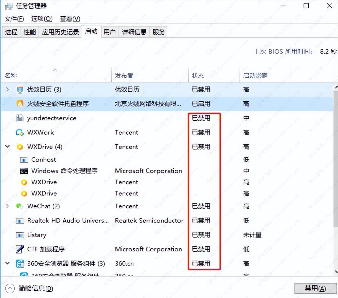Collapse the WXDrive (4) group
This screenshot has width=338, height=298.
(x=7, y=146)
